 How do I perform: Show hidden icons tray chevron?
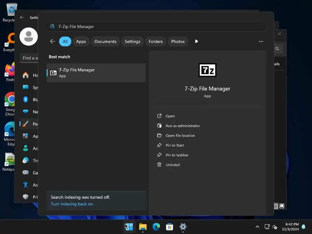(x=257, y=227)
